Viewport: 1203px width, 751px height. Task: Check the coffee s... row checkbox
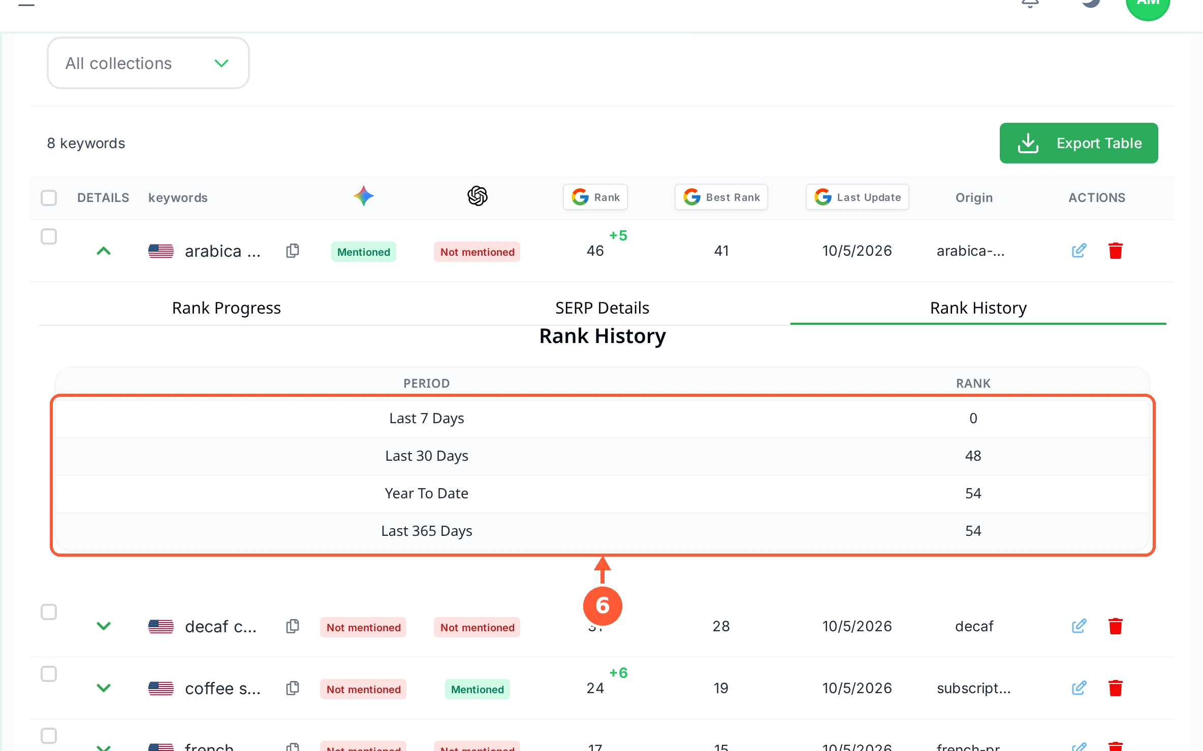point(49,674)
